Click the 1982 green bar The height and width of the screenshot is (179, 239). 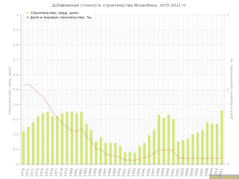82,138
